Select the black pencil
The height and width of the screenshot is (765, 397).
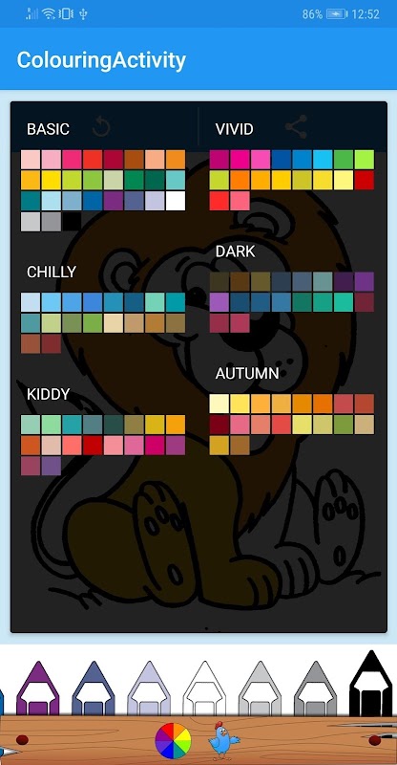(x=371, y=684)
